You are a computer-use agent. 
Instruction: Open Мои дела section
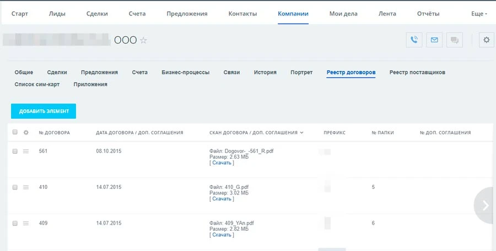(343, 14)
